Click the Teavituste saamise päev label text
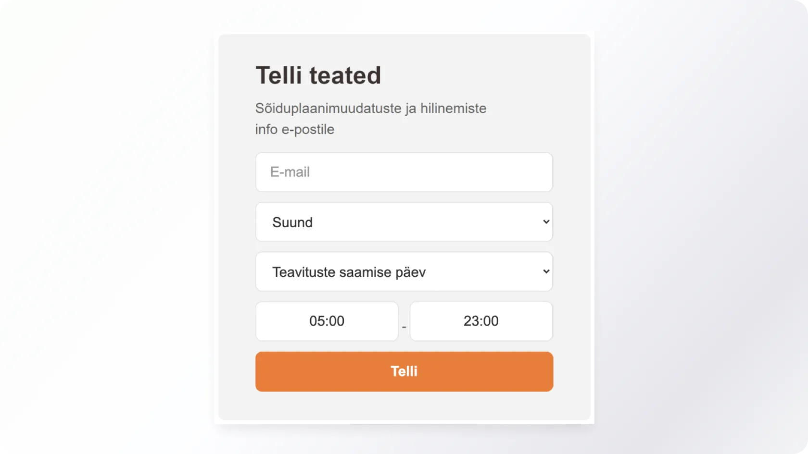808x454 pixels. pos(349,272)
